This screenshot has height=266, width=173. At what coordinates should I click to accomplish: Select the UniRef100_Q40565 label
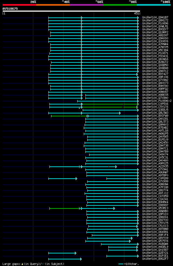(155, 137)
